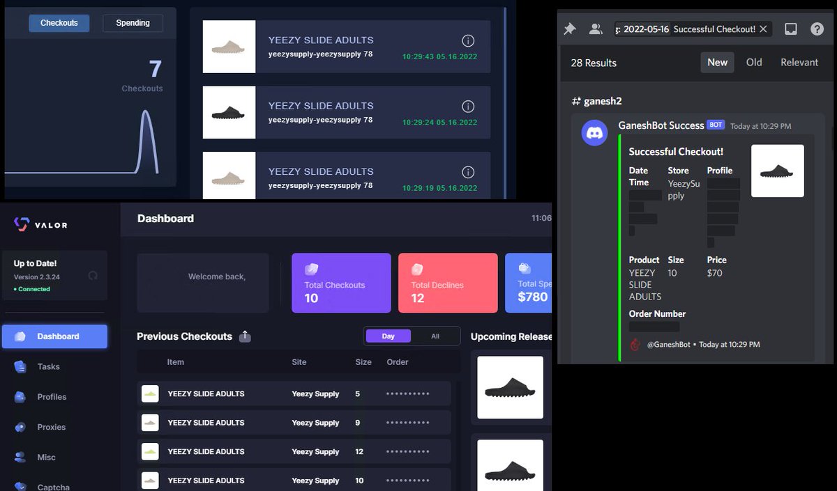Switch to the Checkouts tab
Viewport: 837px width, 491px height.
click(59, 23)
